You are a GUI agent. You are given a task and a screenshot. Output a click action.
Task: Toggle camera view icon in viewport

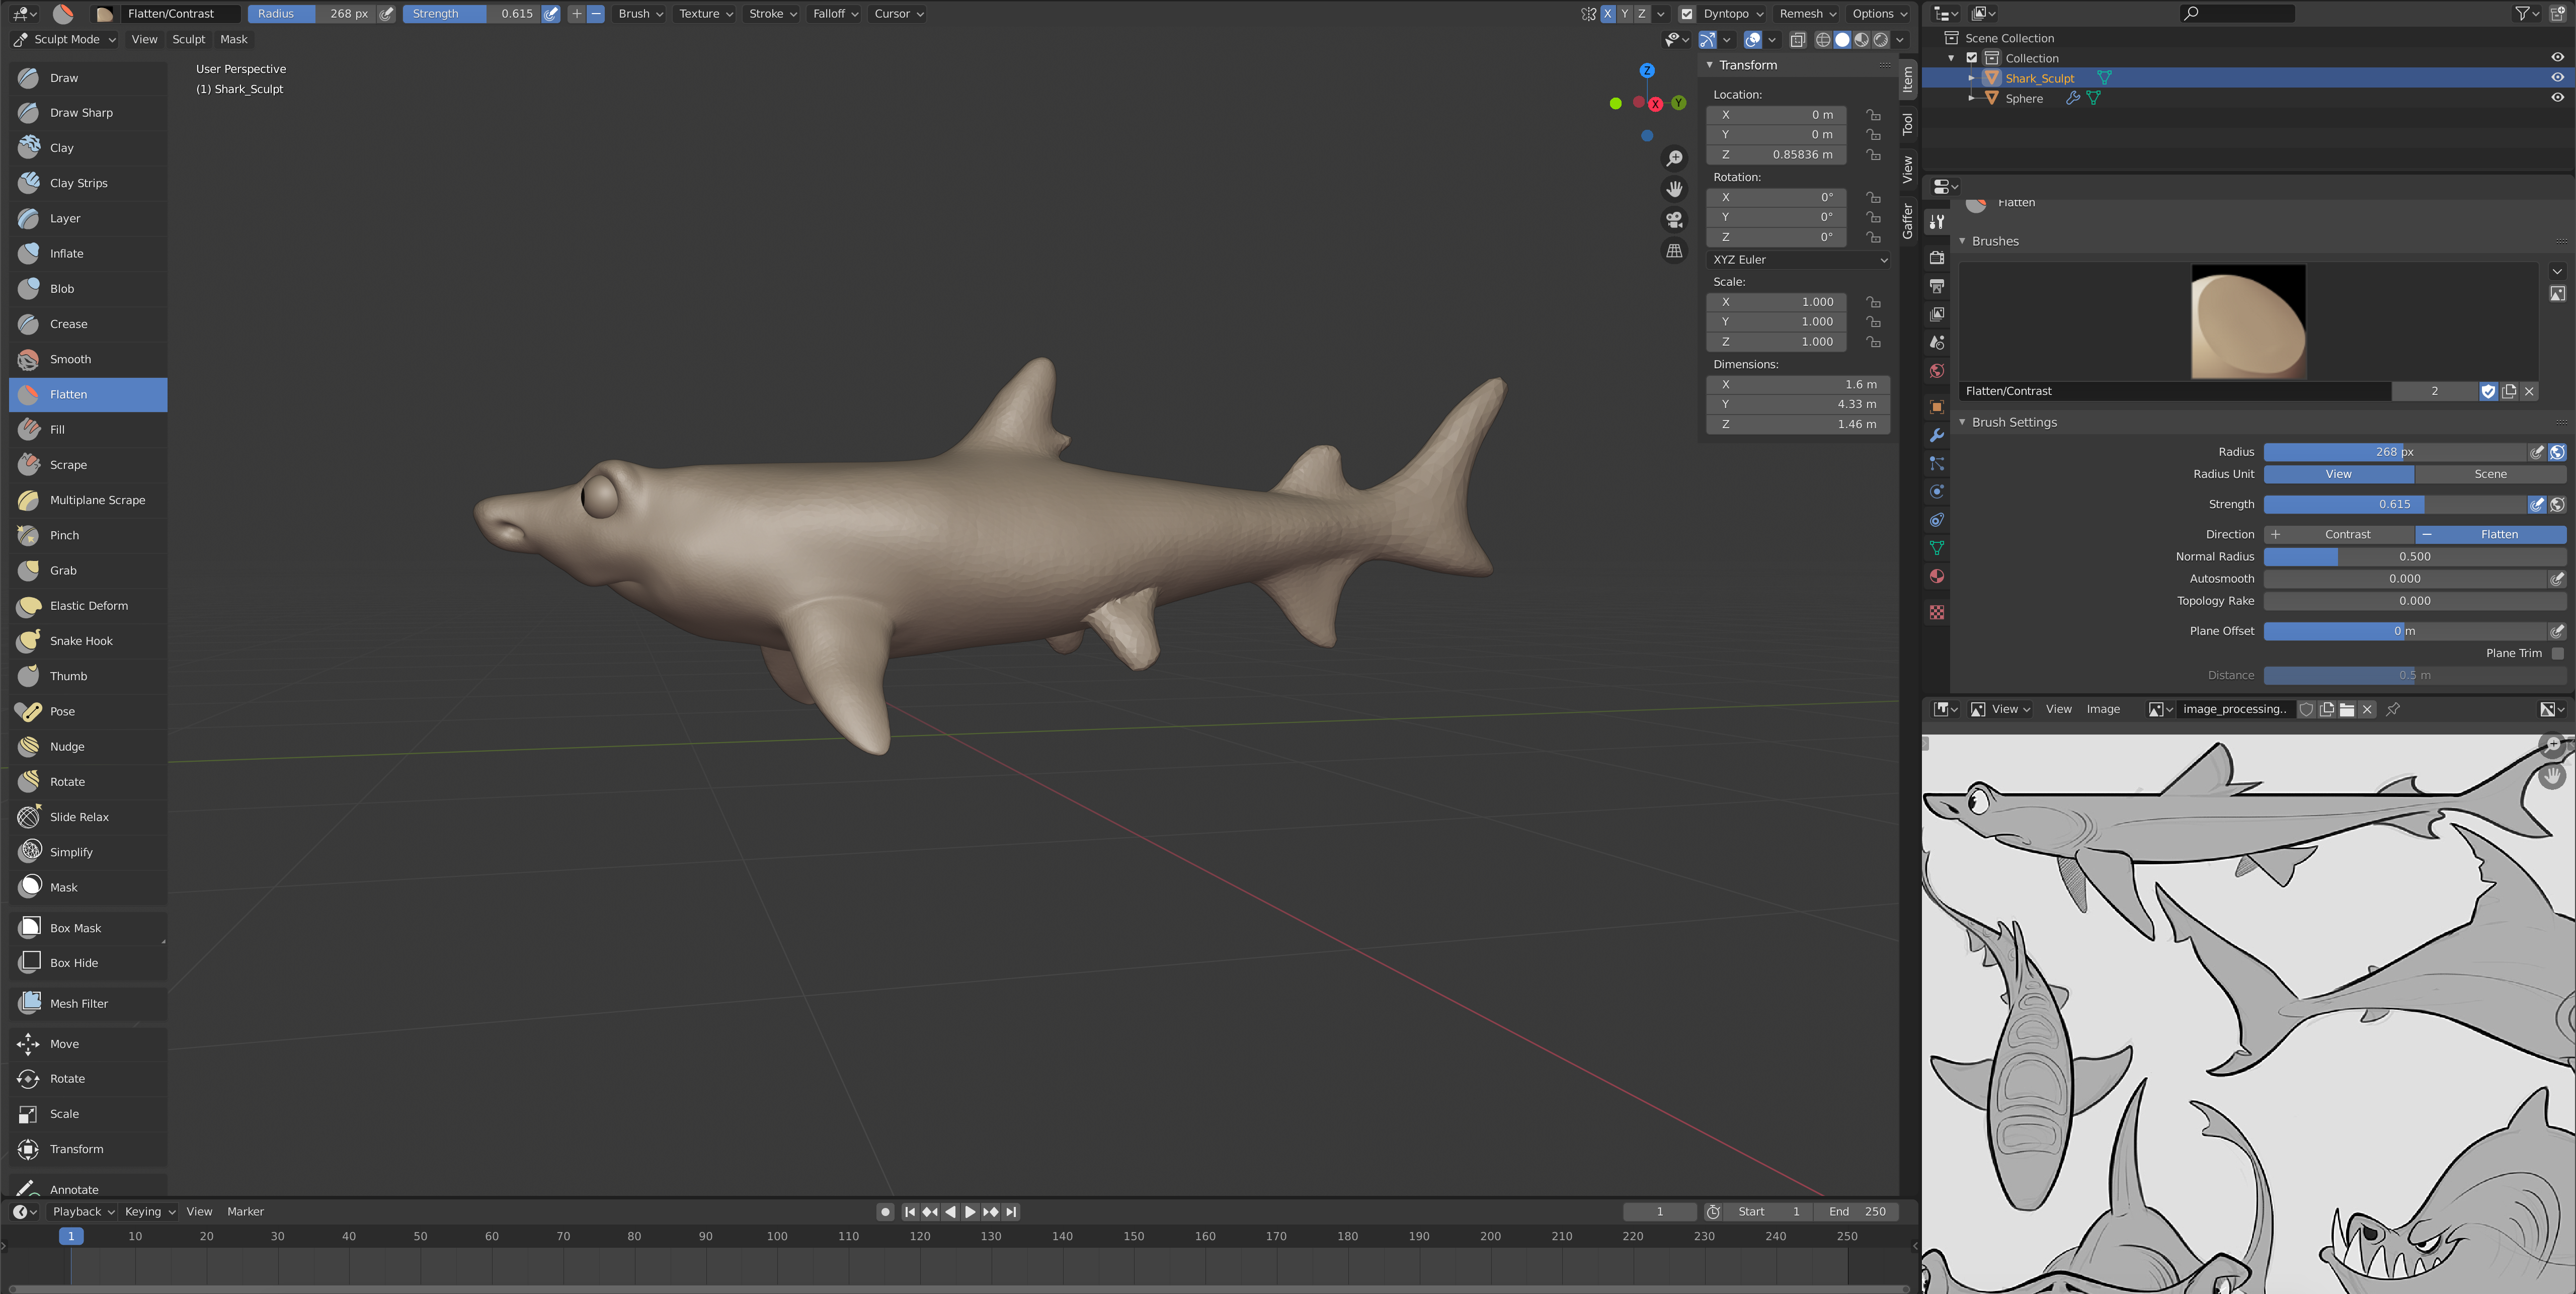(x=1674, y=220)
